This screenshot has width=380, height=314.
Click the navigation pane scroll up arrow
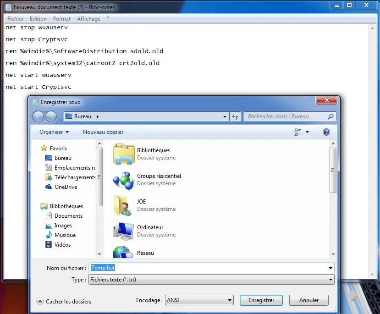(x=99, y=143)
